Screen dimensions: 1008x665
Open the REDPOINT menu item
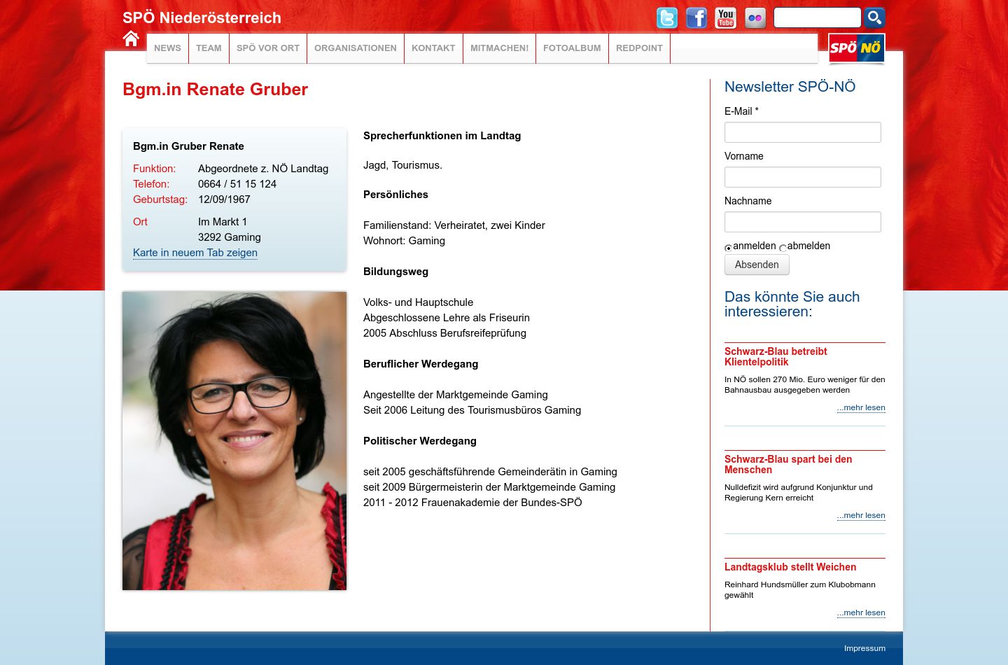[x=639, y=48]
